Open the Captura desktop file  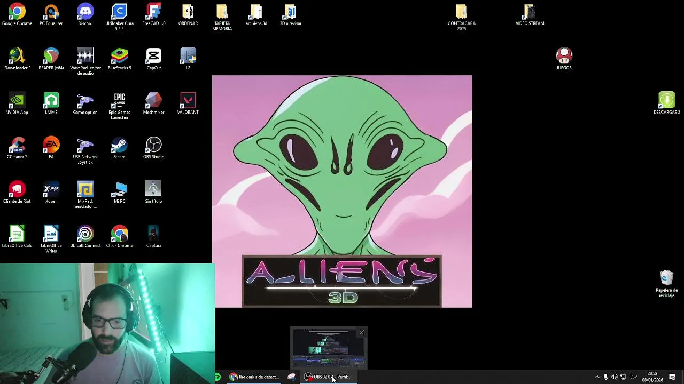pos(153,237)
